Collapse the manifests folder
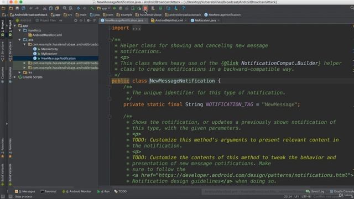The width and height of the screenshot is (354, 199). pyautogui.click(x=20, y=30)
